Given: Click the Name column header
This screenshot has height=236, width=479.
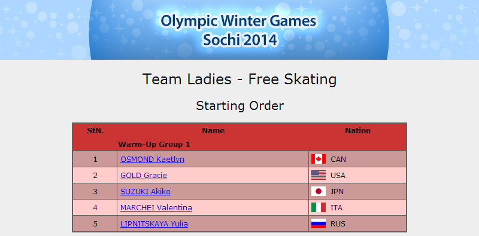Looking at the screenshot, I should click(213, 130).
